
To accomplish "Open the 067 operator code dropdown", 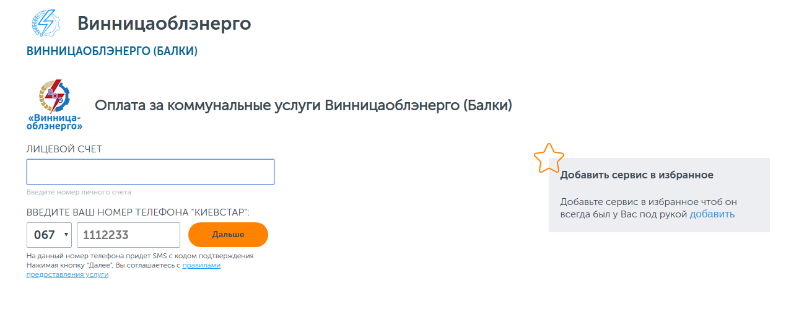I will click(x=50, y=235).
